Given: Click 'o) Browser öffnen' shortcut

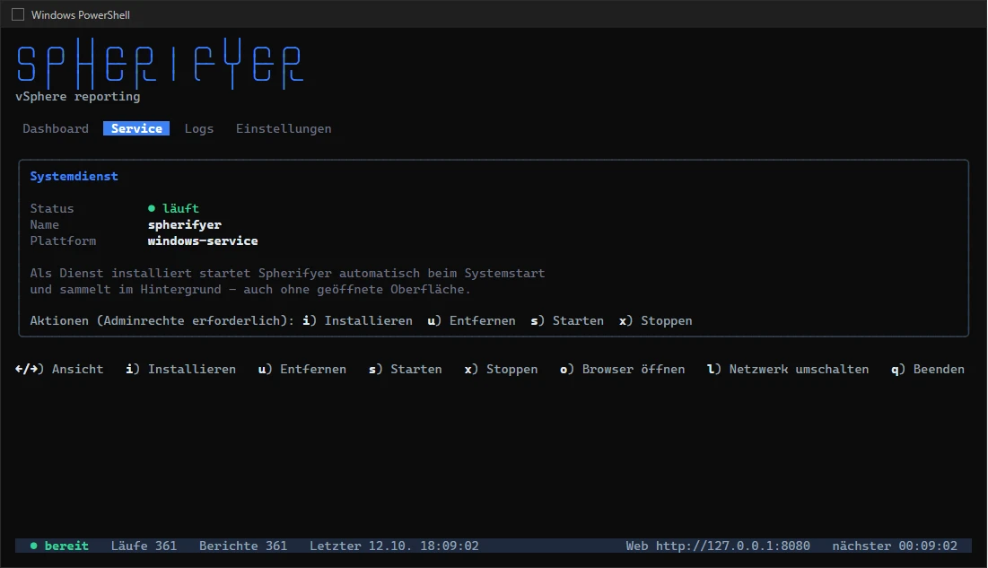Looking at the screenshot, I should pos(623,369).
